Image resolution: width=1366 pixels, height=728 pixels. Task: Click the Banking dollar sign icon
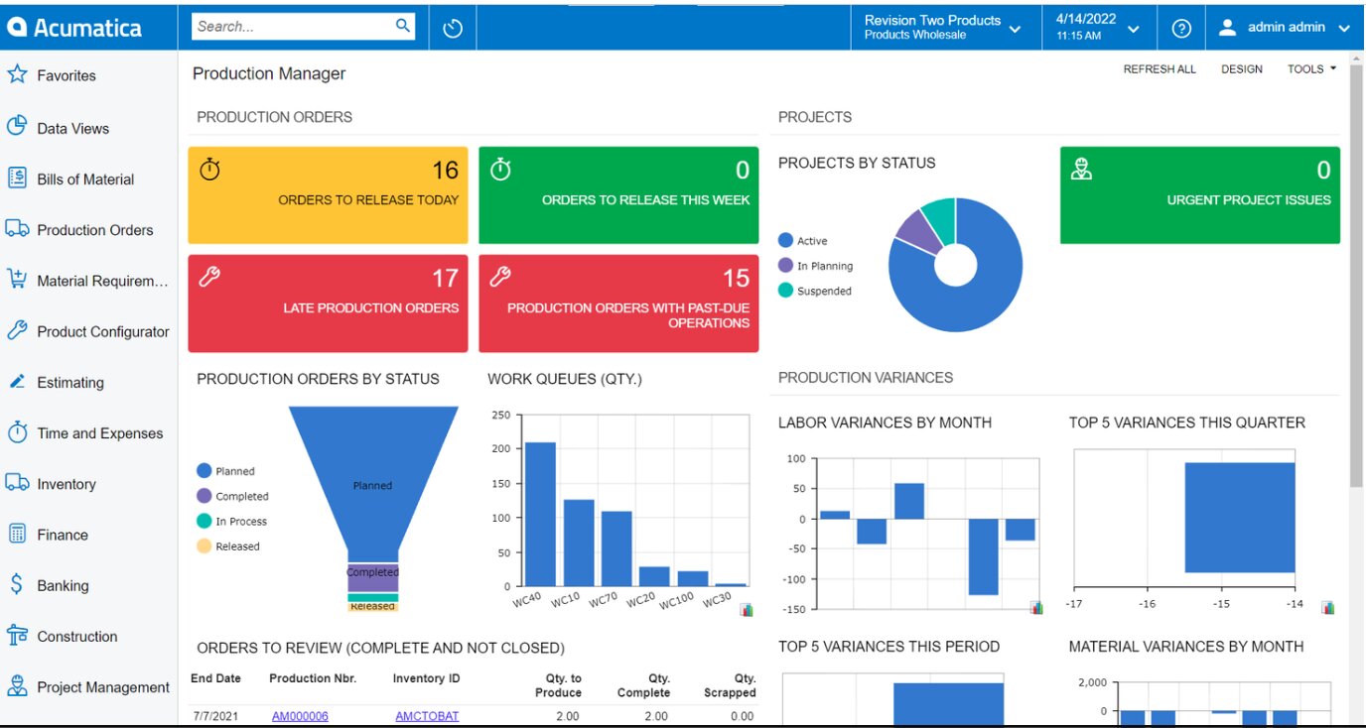(17, 585)
